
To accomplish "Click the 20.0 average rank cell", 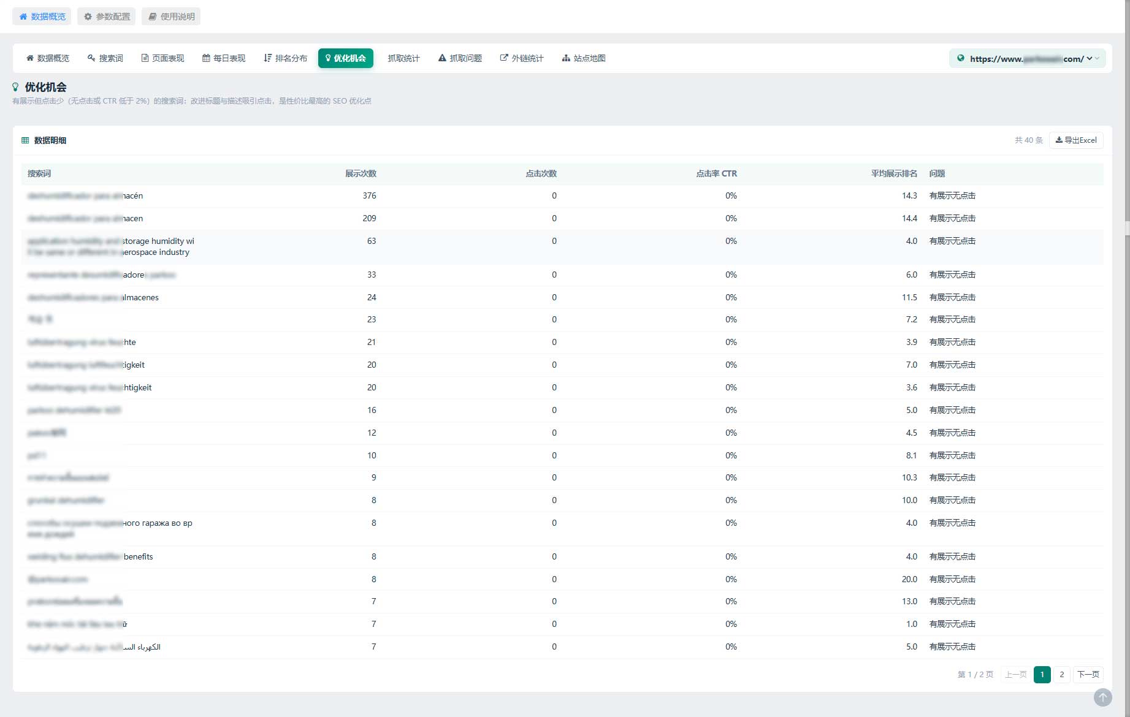I will click(909, 580).
